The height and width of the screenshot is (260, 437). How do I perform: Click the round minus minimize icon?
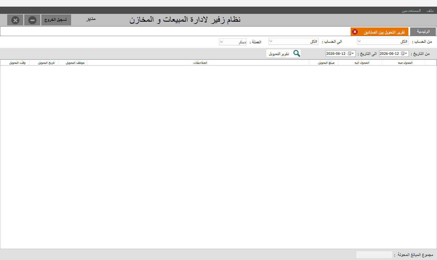point(32,20)
